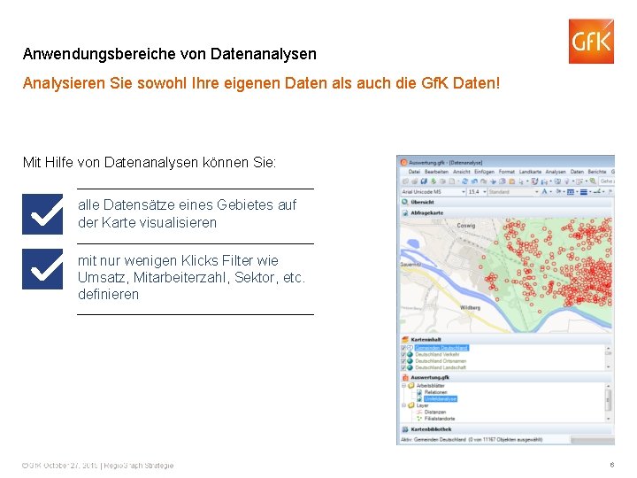This screenshot has height=478, width=637.
Task: Click the orange Paste clipboard icon
Action: pos(512,181)
